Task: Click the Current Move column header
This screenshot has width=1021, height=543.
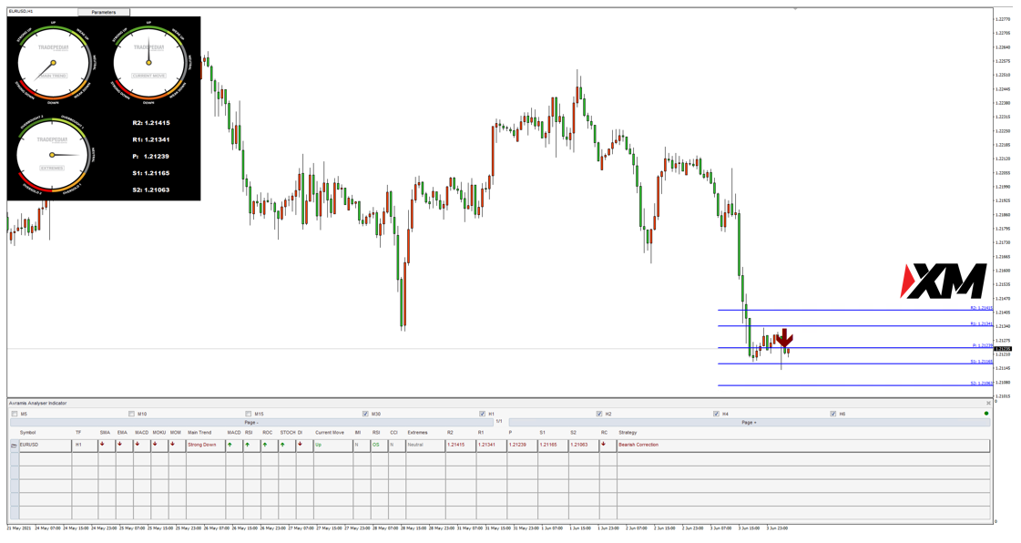Action: click(330, 433)
